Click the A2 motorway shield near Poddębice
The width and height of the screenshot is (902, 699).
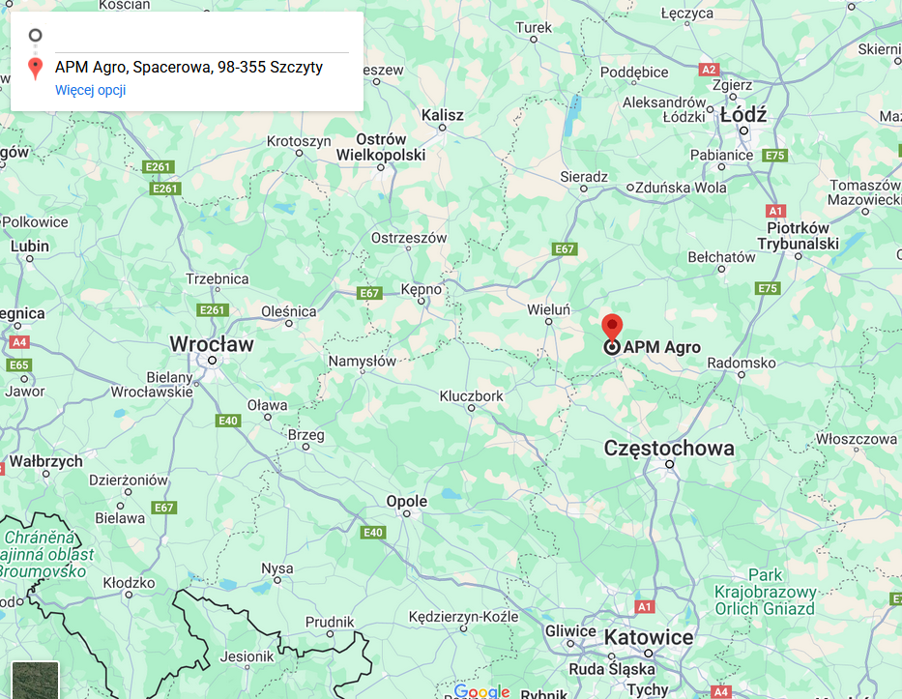[x=709, y=70]
